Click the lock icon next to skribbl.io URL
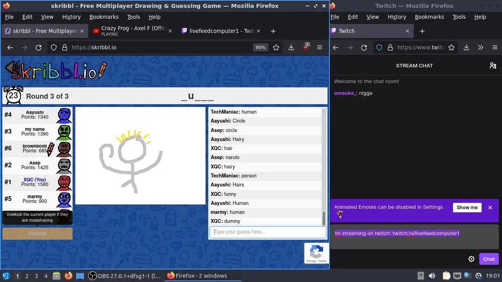The width and height of the screenshot is (502, 282). 64,47
